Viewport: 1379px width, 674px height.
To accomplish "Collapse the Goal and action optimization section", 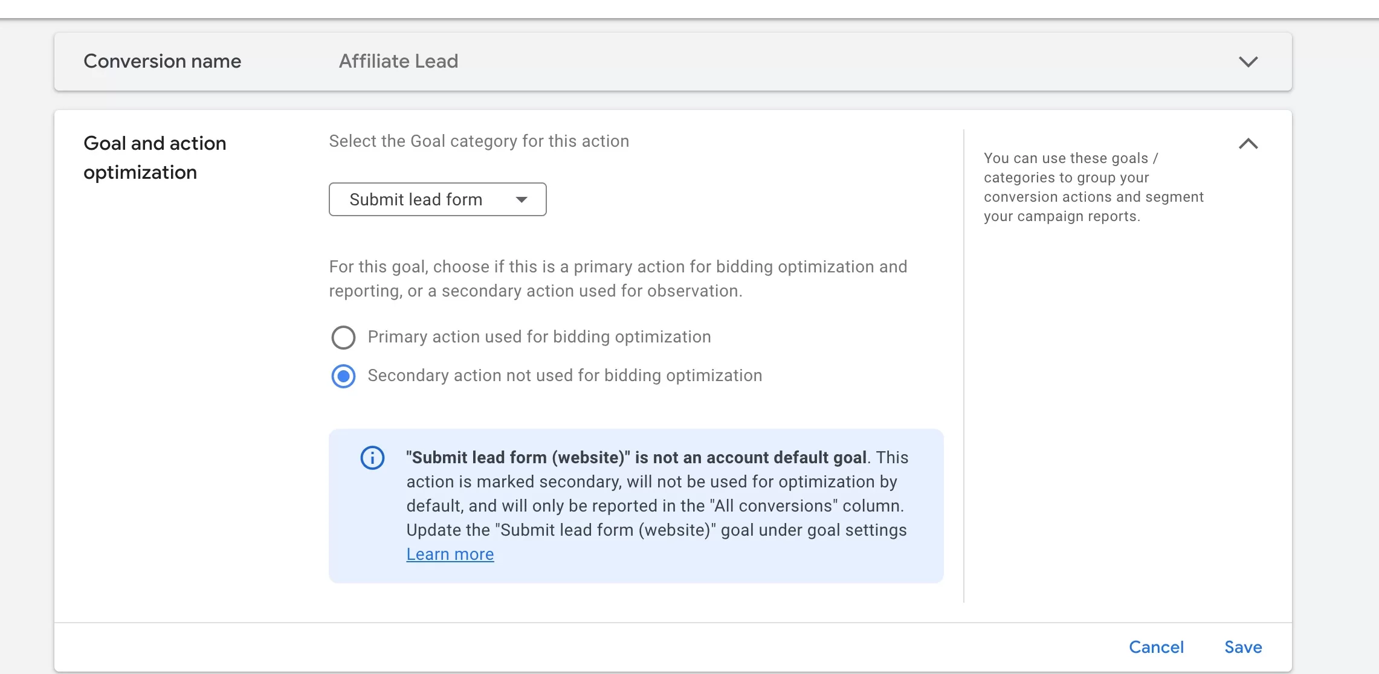I will 1248,144.
